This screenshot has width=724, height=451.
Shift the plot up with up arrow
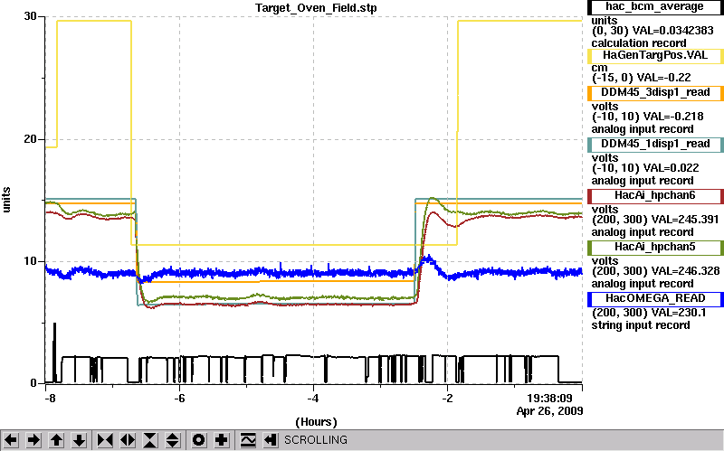(56, 440)
